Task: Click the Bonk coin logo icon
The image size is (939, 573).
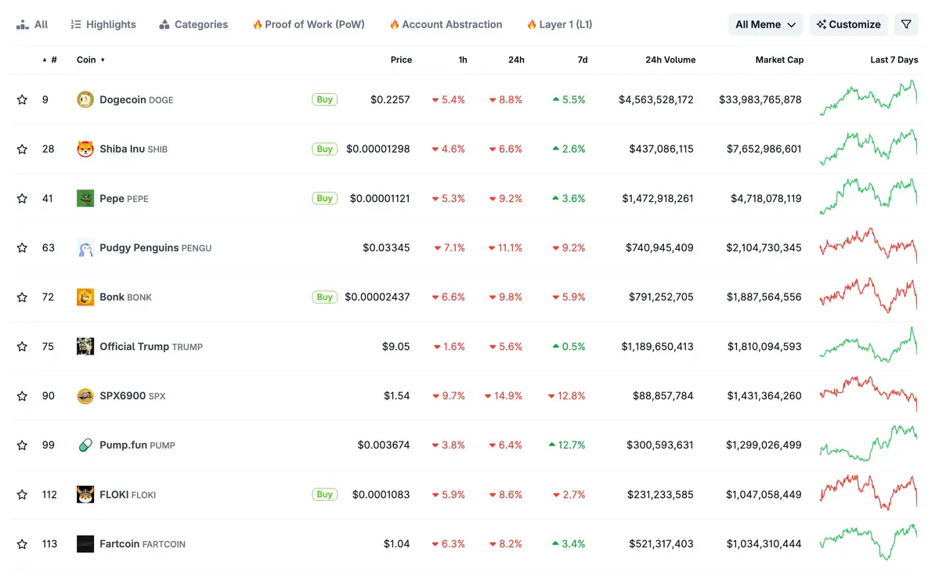Action: (x=85, y=297)
